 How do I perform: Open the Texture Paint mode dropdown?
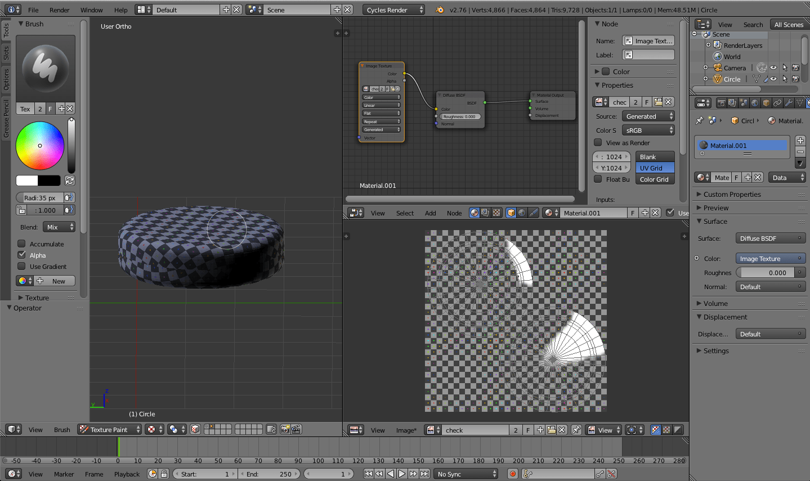tap(110, 429)
